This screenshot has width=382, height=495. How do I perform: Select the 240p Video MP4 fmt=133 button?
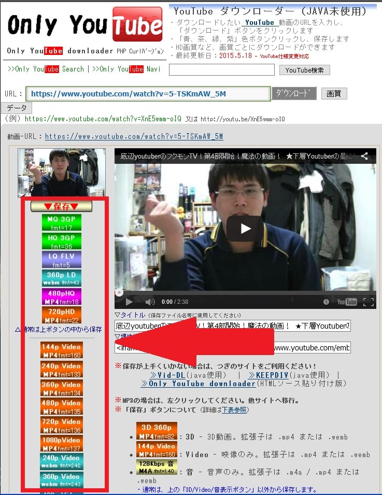(x=62, y=370)
